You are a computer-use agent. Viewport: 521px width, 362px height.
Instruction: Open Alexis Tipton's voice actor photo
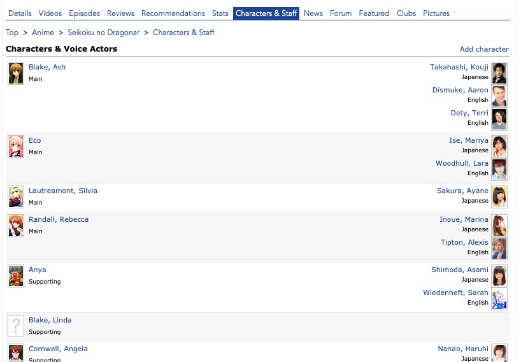(x=499, y=249)
